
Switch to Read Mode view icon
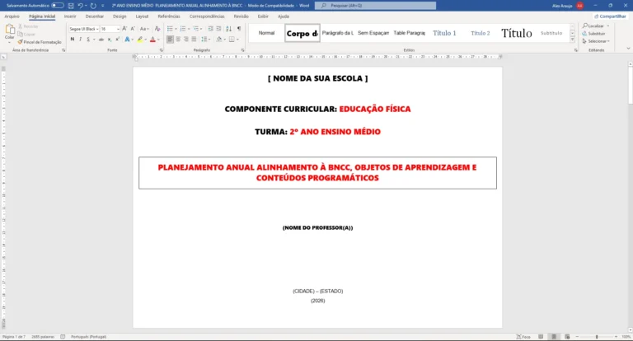tap(541, 337)
